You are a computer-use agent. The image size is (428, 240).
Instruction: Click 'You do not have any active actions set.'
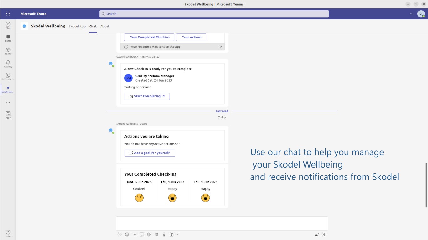point(152,144)
